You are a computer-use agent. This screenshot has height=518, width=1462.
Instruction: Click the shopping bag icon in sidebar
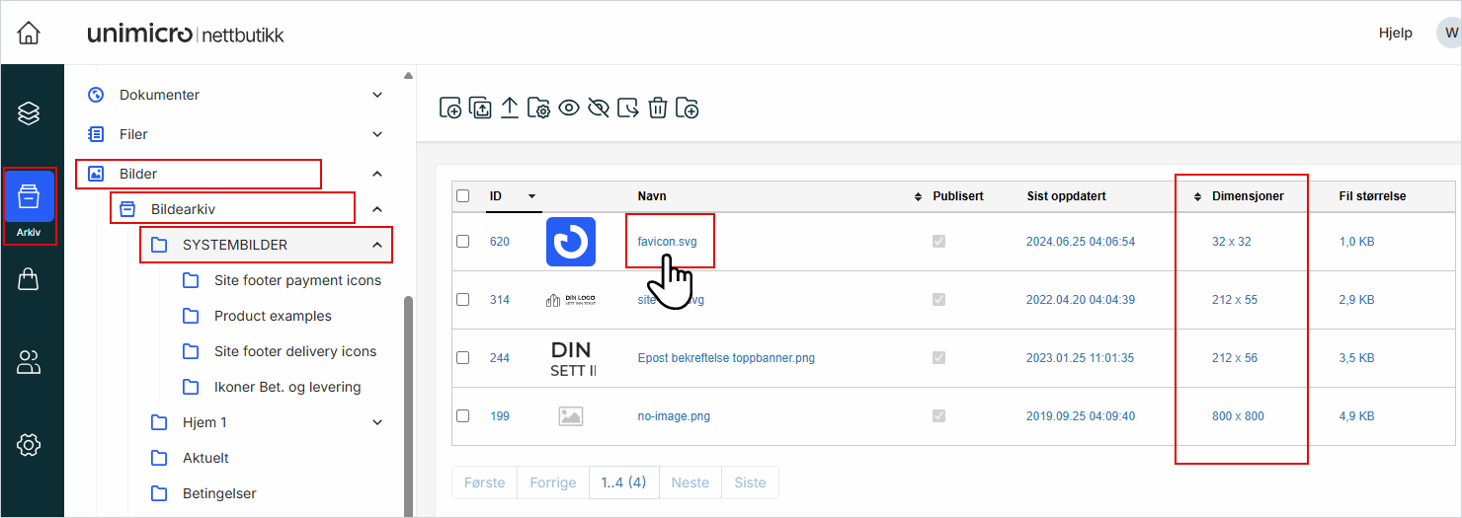click(29, 280)
